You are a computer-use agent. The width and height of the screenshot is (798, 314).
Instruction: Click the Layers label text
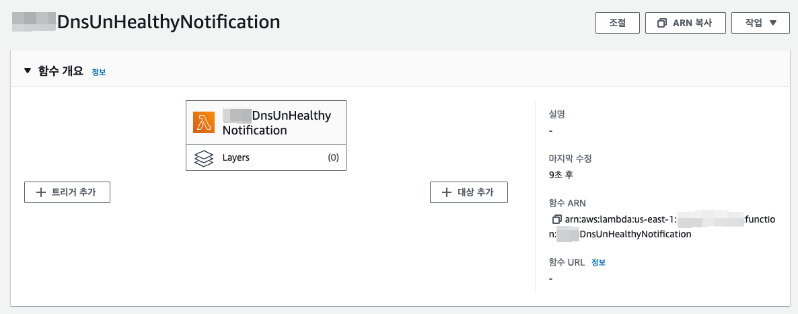[x=236, y=158]
